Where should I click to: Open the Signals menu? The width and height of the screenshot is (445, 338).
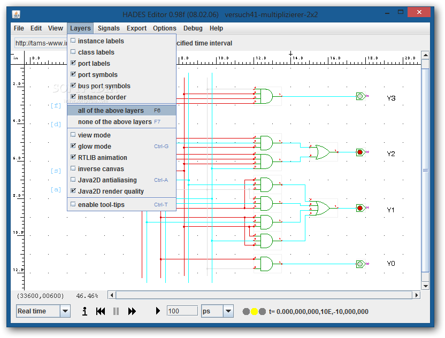point(109,28)
